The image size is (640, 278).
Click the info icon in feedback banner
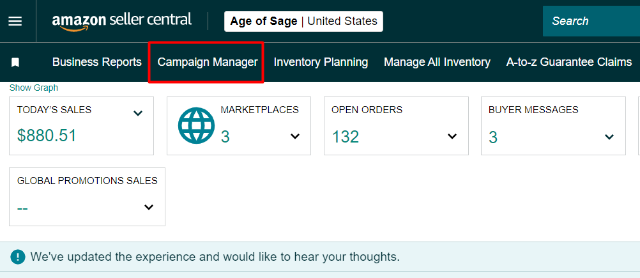pyautogui.click(x=17, y=257)
